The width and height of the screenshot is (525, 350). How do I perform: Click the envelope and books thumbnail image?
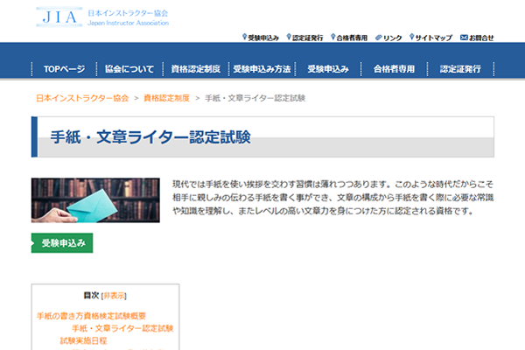pyautogui.click(x=95, y=199)
